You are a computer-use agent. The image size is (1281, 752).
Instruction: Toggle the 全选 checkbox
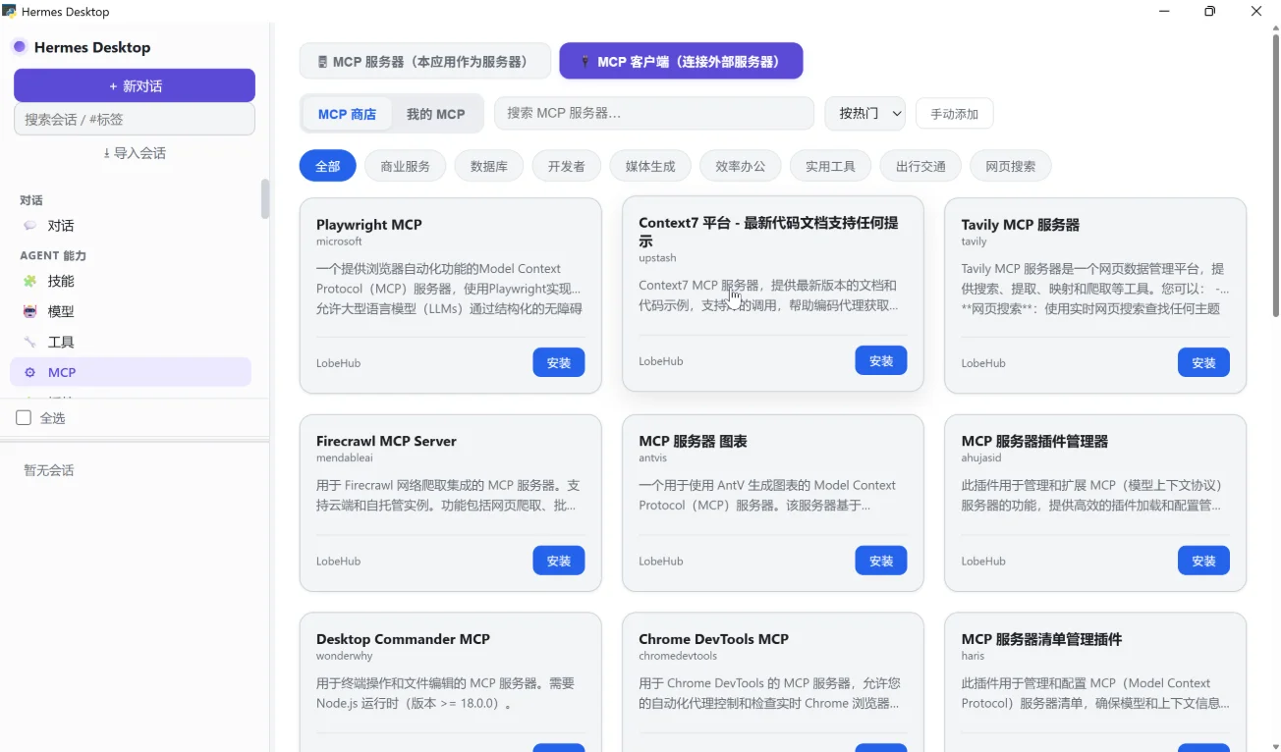(24, 418)
